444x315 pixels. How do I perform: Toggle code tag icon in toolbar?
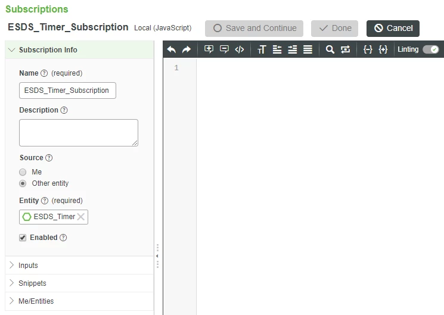(x=240, y=49)
